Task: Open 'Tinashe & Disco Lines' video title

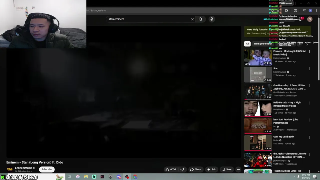Action: pyautogui.click(x=287, y=171)
